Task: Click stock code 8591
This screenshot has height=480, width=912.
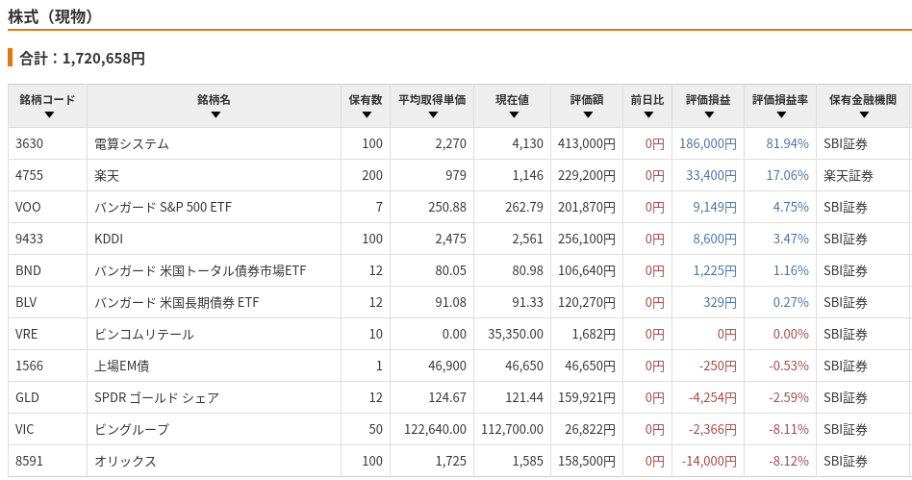Action: click(29, 461)
